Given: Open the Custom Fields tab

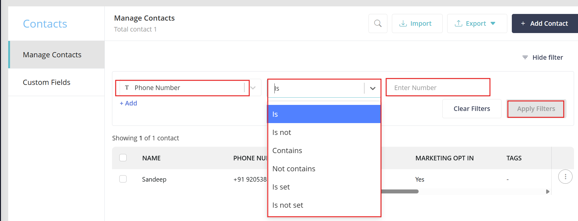Looking at the screenshot, I should click(x=47, y=82).
